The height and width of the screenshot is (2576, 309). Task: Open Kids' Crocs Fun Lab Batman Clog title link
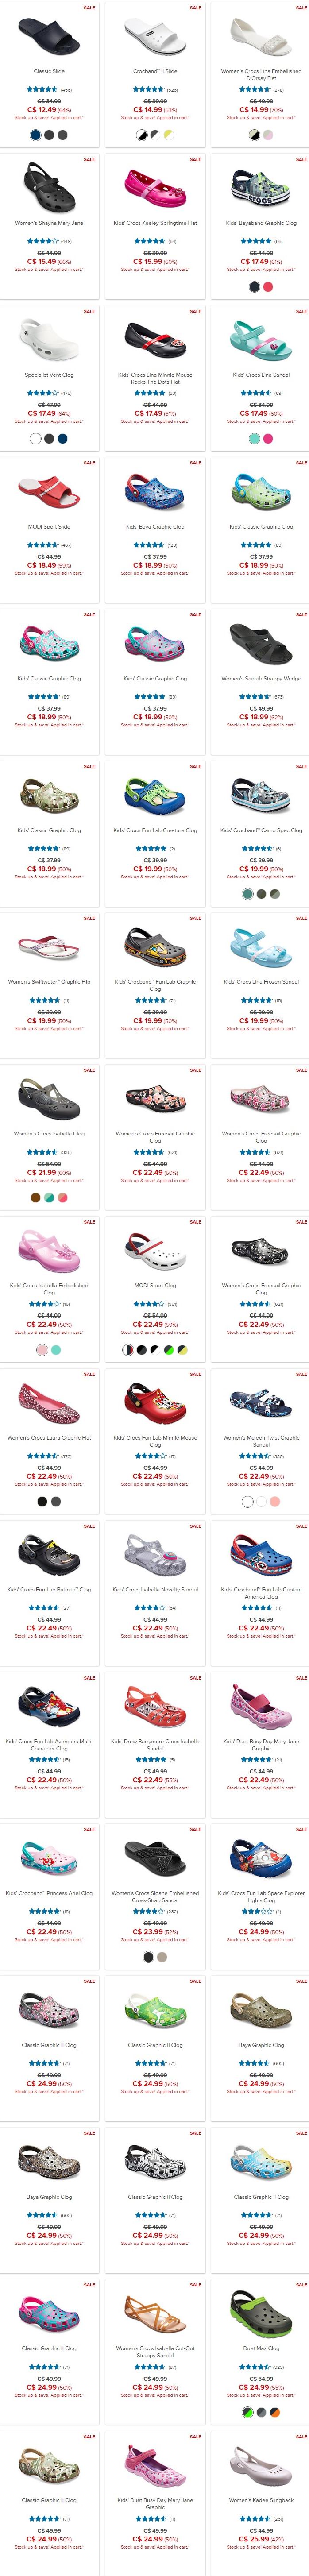[49, 1589]
